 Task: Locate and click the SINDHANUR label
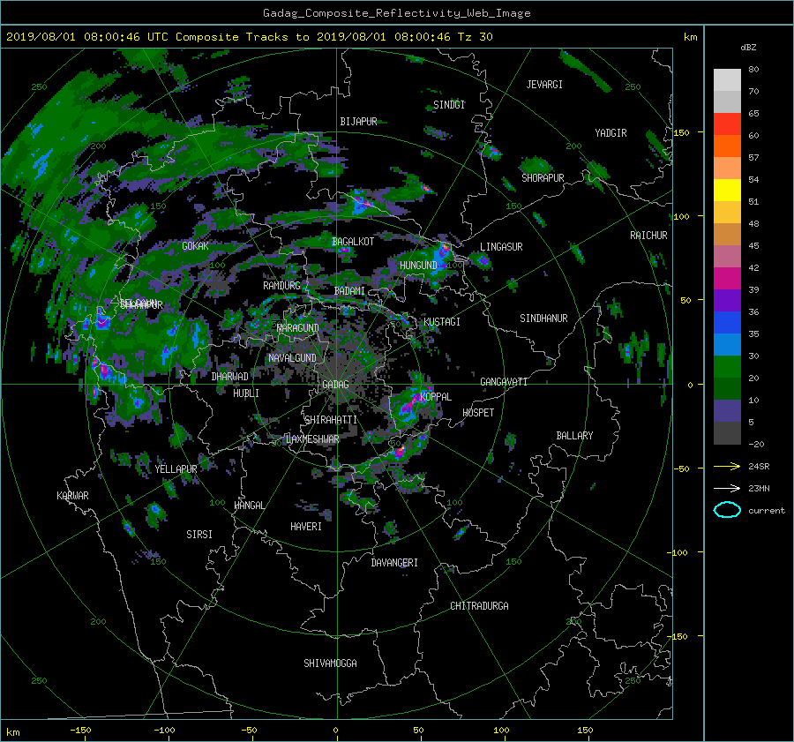point(543,319)
